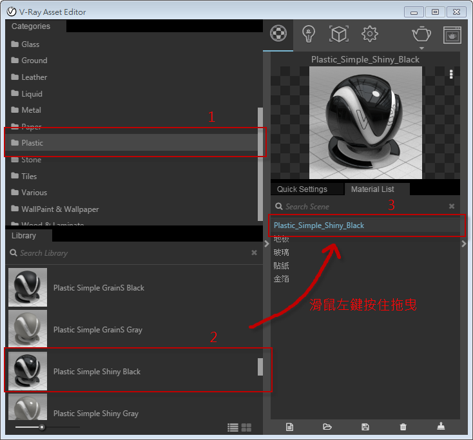Click the Search Library input field
473x440 pixels.
click(x=129, y=253)
